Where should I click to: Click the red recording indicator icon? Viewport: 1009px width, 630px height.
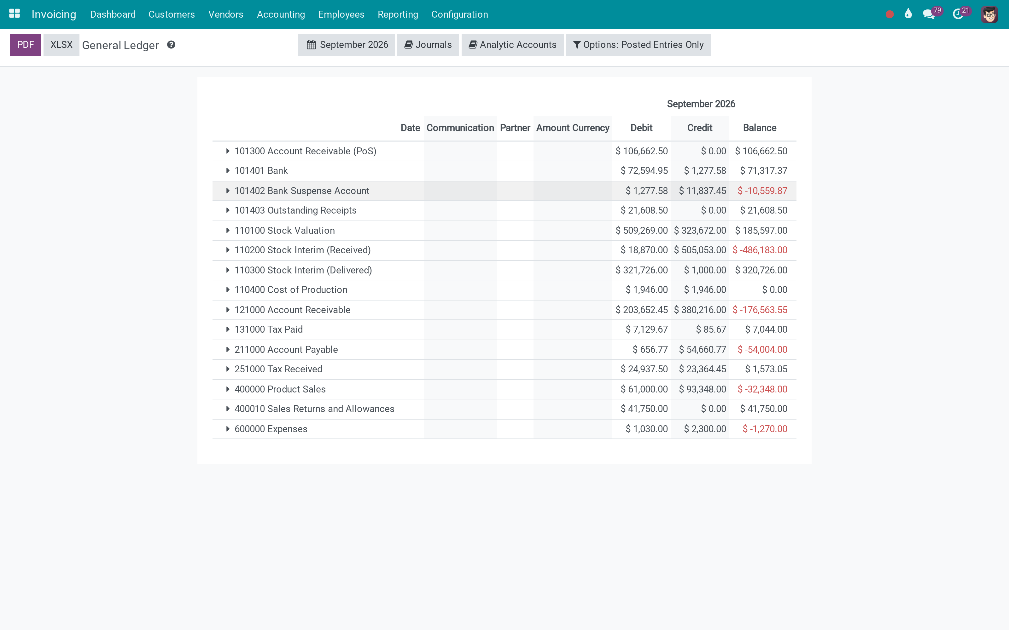889,14
